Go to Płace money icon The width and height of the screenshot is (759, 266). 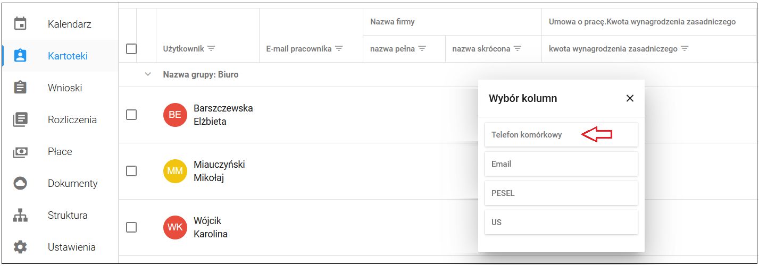coord(20,151)
